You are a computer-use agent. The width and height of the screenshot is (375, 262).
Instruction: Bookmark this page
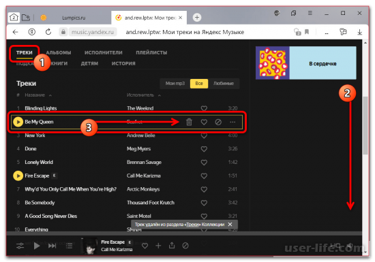tap(307, 32)
